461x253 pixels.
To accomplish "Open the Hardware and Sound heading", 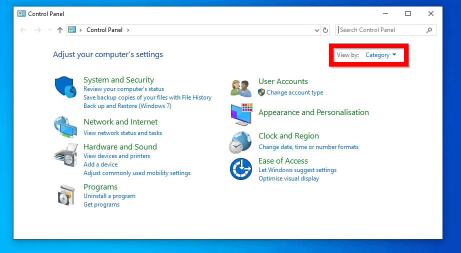I will click(x=120, y=147).
